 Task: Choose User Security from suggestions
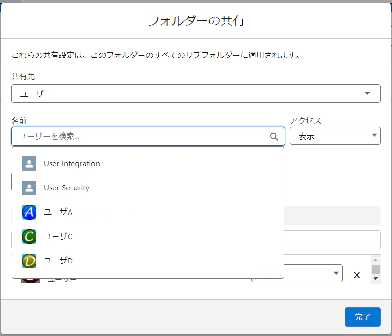(148, 188)
